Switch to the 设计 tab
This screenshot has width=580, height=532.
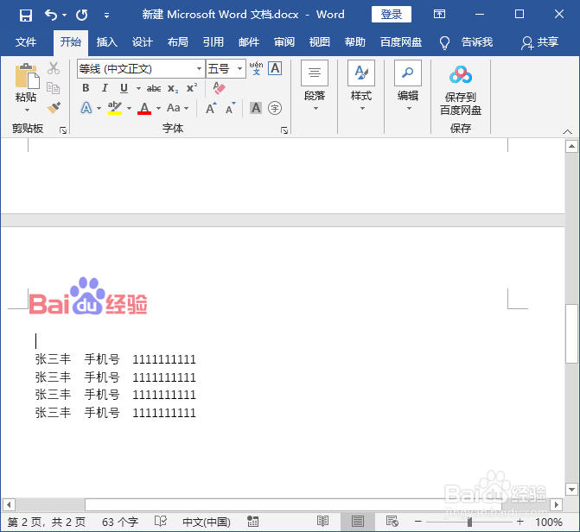tap(143, 42)
